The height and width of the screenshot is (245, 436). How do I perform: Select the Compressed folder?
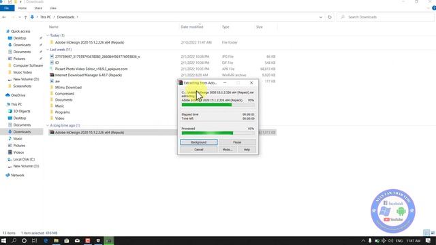point(65,94)
